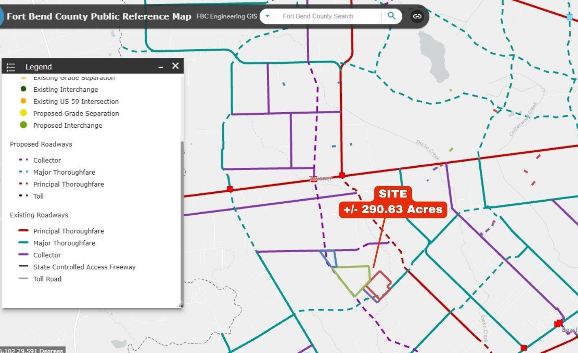This screenshot has width=578, height=353.
Task: Focus the Fort Bend County Search field
Action: pyautogui.click(x=328, y=16)
